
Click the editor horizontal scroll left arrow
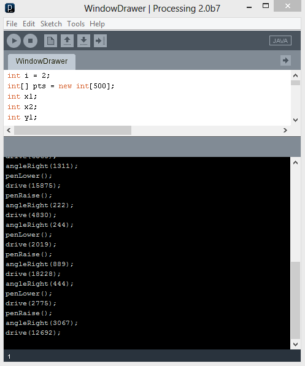[x=9, y=130]
